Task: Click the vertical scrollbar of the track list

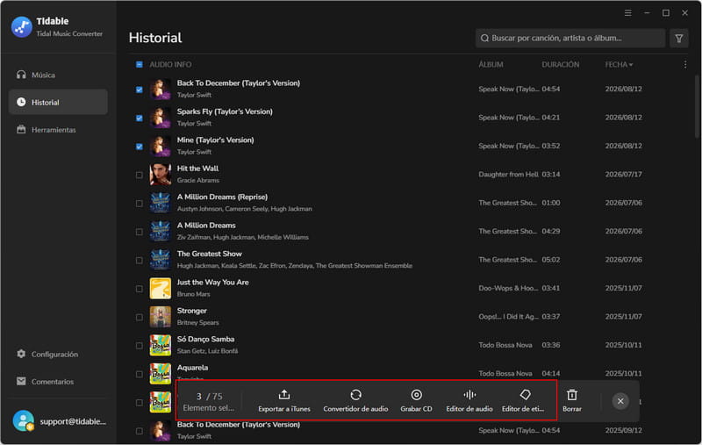Action: pyautogui.click(x=698, y=107)
